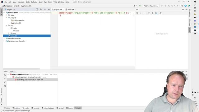This screenshot has width=199, height=112.
Task: Add an sbt project with plus icon
Action: tap(141, 13)
